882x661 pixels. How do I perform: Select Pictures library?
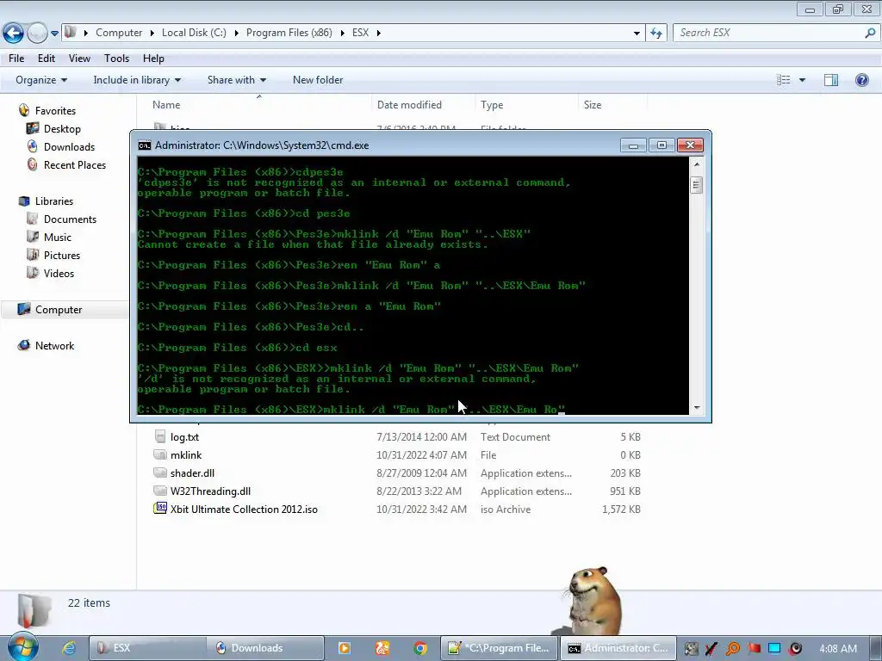tap(62, 255)
